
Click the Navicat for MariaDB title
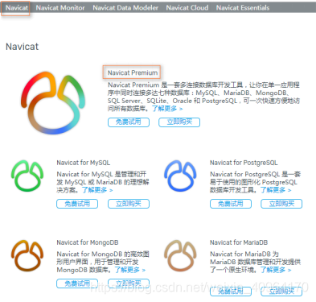coord(239,242)
